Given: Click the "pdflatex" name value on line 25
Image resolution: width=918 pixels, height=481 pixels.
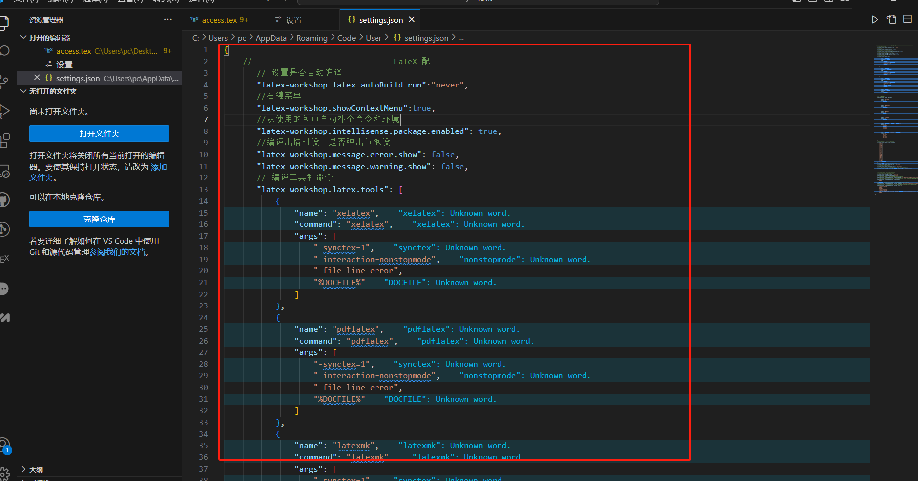Looking at the screenshot, I should [356, 329].
